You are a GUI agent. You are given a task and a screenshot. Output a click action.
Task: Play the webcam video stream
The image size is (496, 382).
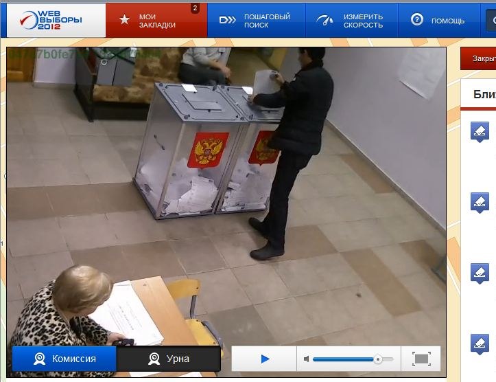click(x=265, y=359)
